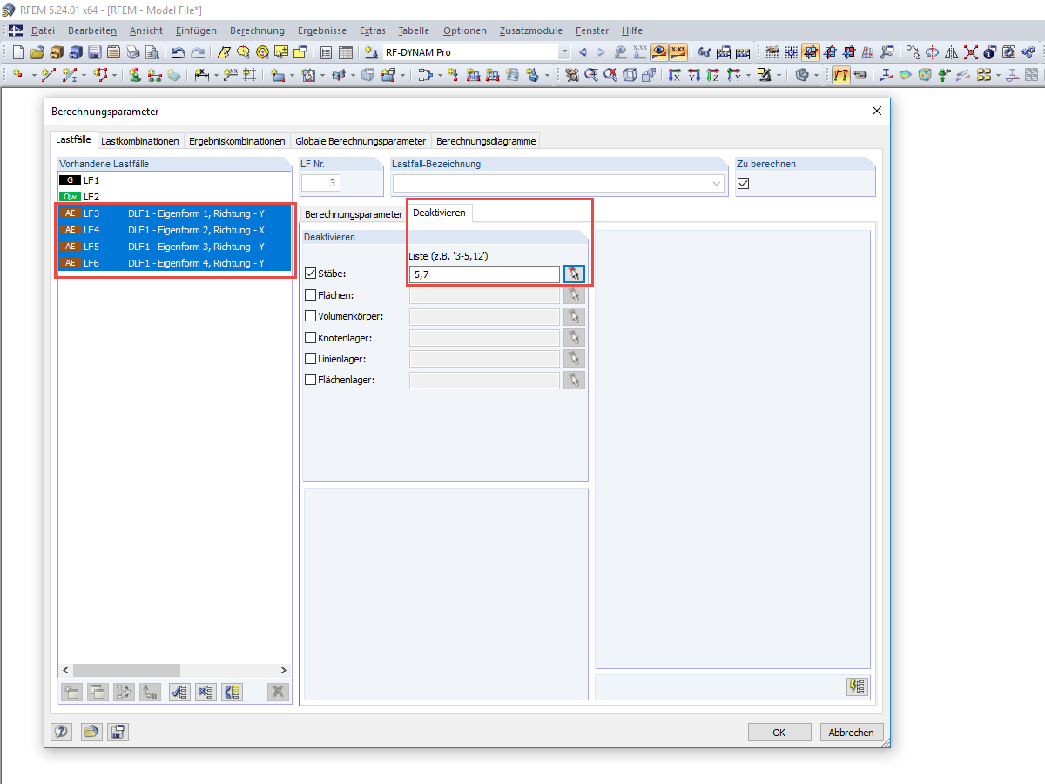Click the View in X direction icon
Image resolution: width=1045 pixels, height=784 pixels.
[673, 75]
